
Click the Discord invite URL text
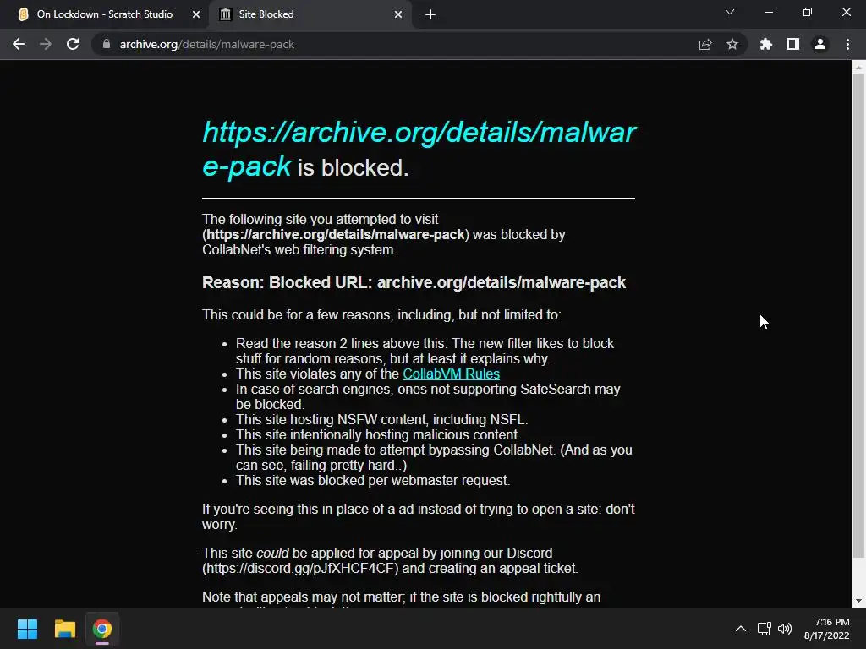300,568
